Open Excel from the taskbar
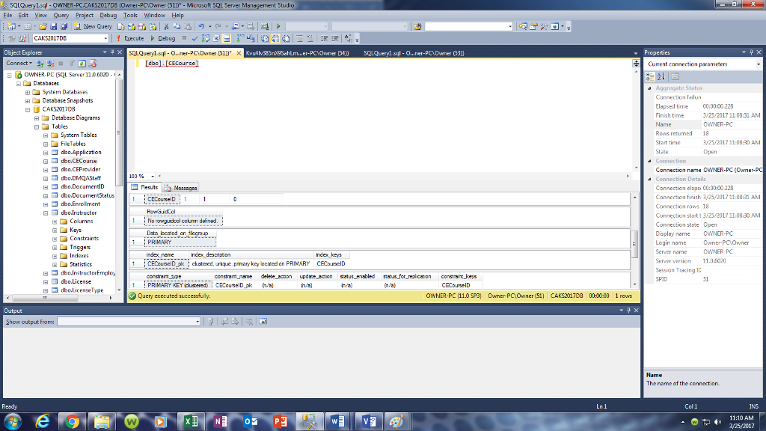 click(x=191, y=421)
